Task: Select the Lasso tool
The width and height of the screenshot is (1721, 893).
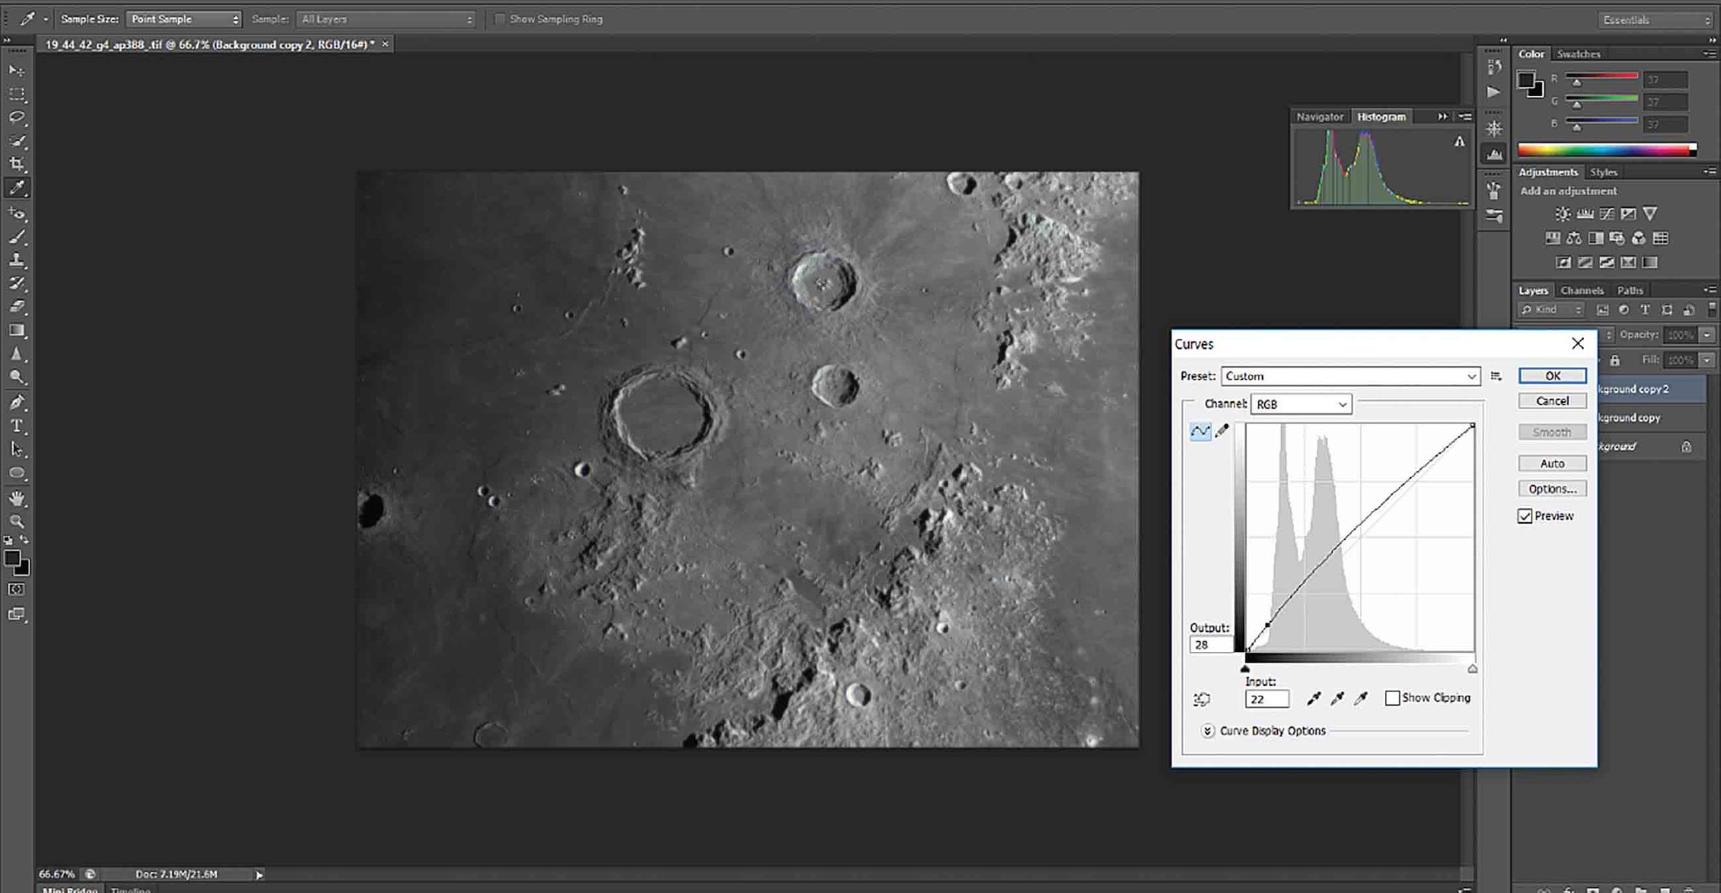Action: [x=17, y=117]
